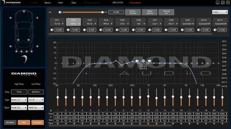
Task: Mute CH1 speaker icon
Action: [52, 30]
